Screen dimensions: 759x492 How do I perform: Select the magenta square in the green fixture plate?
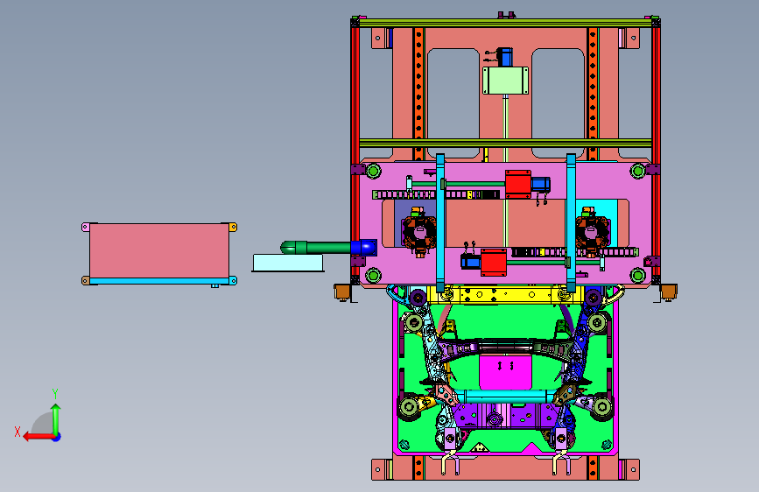pos(505,371)
